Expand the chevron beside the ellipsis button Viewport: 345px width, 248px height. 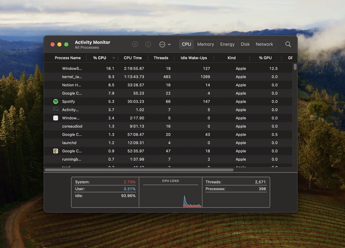(x=169, y=44)
